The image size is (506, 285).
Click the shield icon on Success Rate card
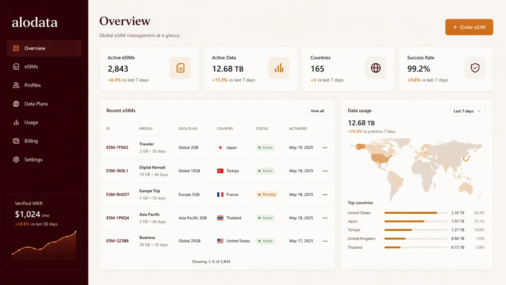coord(475,68)
